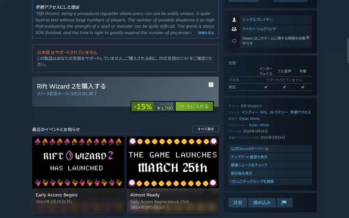Screen dimensions: 349x218
Task: Open 関連ニュースをチェック link
Action: (x=249, y=165)
